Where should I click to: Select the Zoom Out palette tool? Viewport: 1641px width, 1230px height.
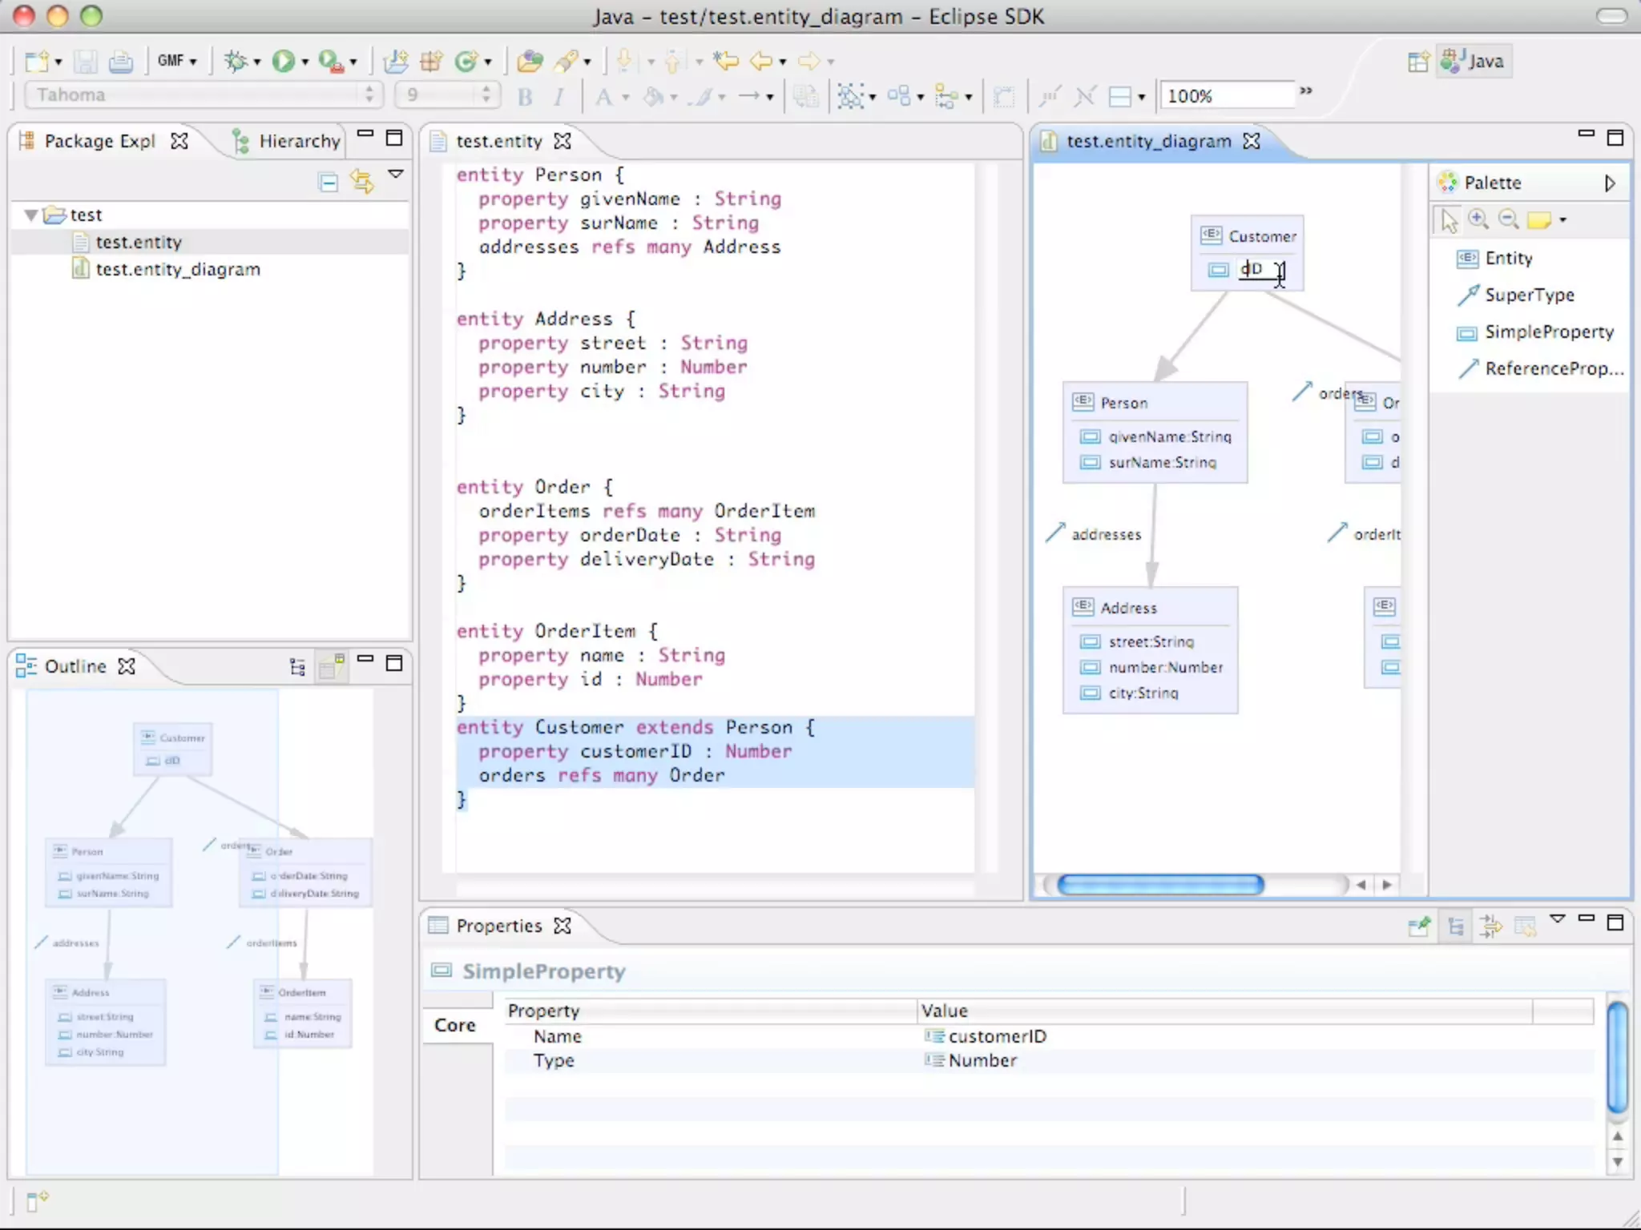pyautogui.click(x=1508, y=219)
